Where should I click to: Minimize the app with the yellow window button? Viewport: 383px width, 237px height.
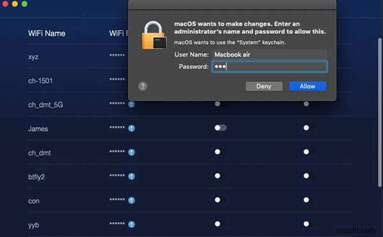click(15, 4)
